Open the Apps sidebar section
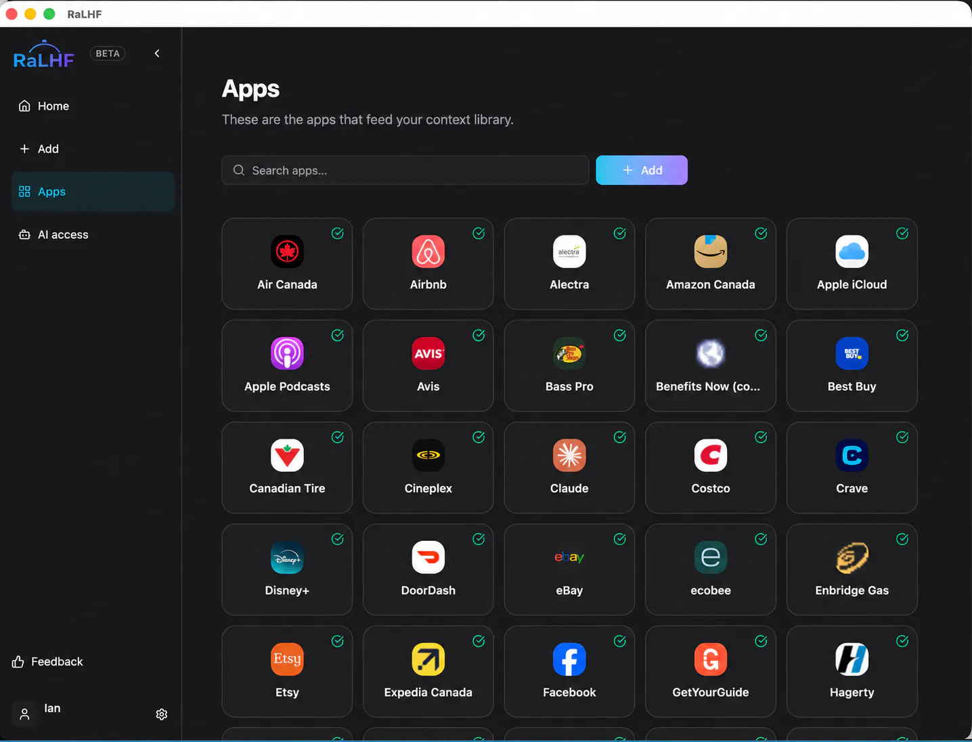This screenshot has height=742, width=972. click(x=93, y=192)
